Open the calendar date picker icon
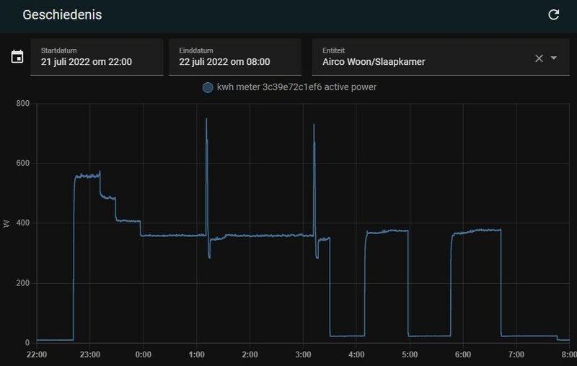577x366 pixels. pos(17,57)
